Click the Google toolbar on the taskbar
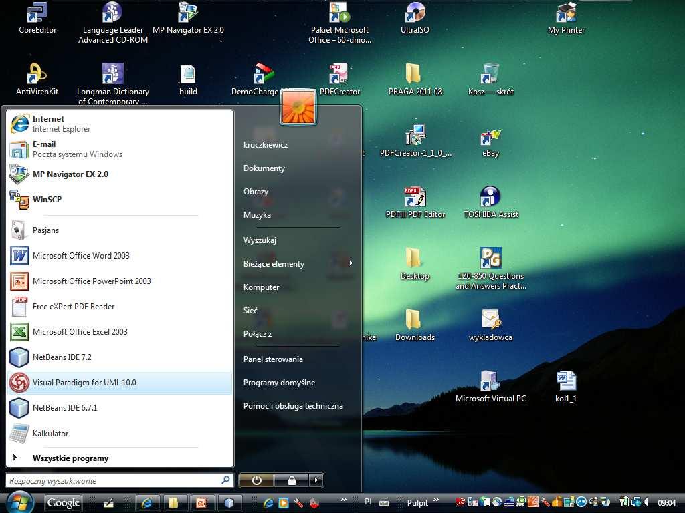Viewport: 685px width, 513px height. (x=64, y=502)
